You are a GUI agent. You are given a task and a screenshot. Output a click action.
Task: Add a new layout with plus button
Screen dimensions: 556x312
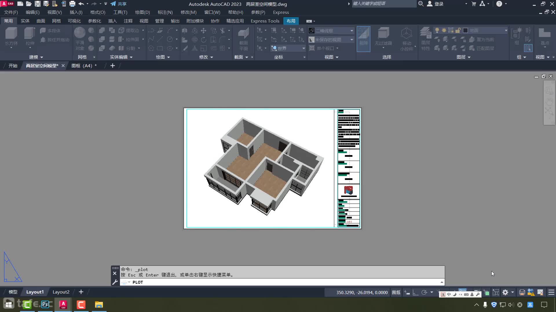pyautogui.click(x=81, y=292)
